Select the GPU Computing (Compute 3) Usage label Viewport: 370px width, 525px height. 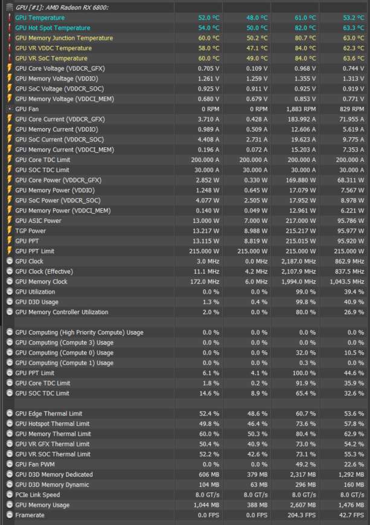click(x=64, y=343)
